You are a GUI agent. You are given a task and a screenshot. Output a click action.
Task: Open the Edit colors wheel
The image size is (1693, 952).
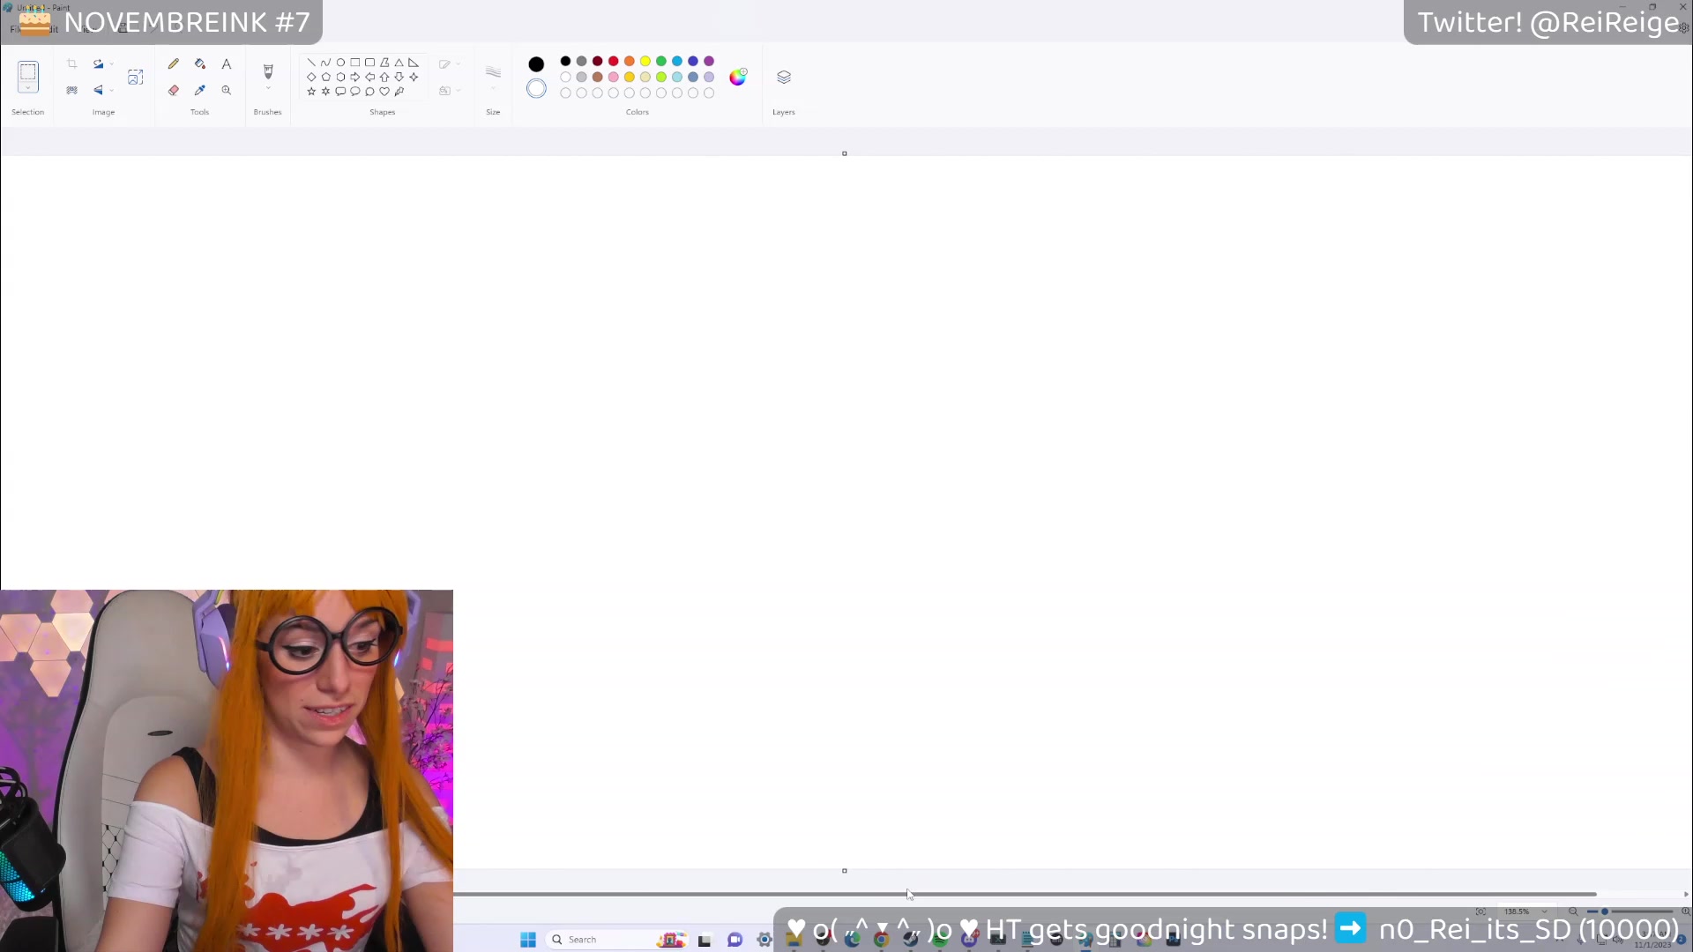click(x=738, y=78)
